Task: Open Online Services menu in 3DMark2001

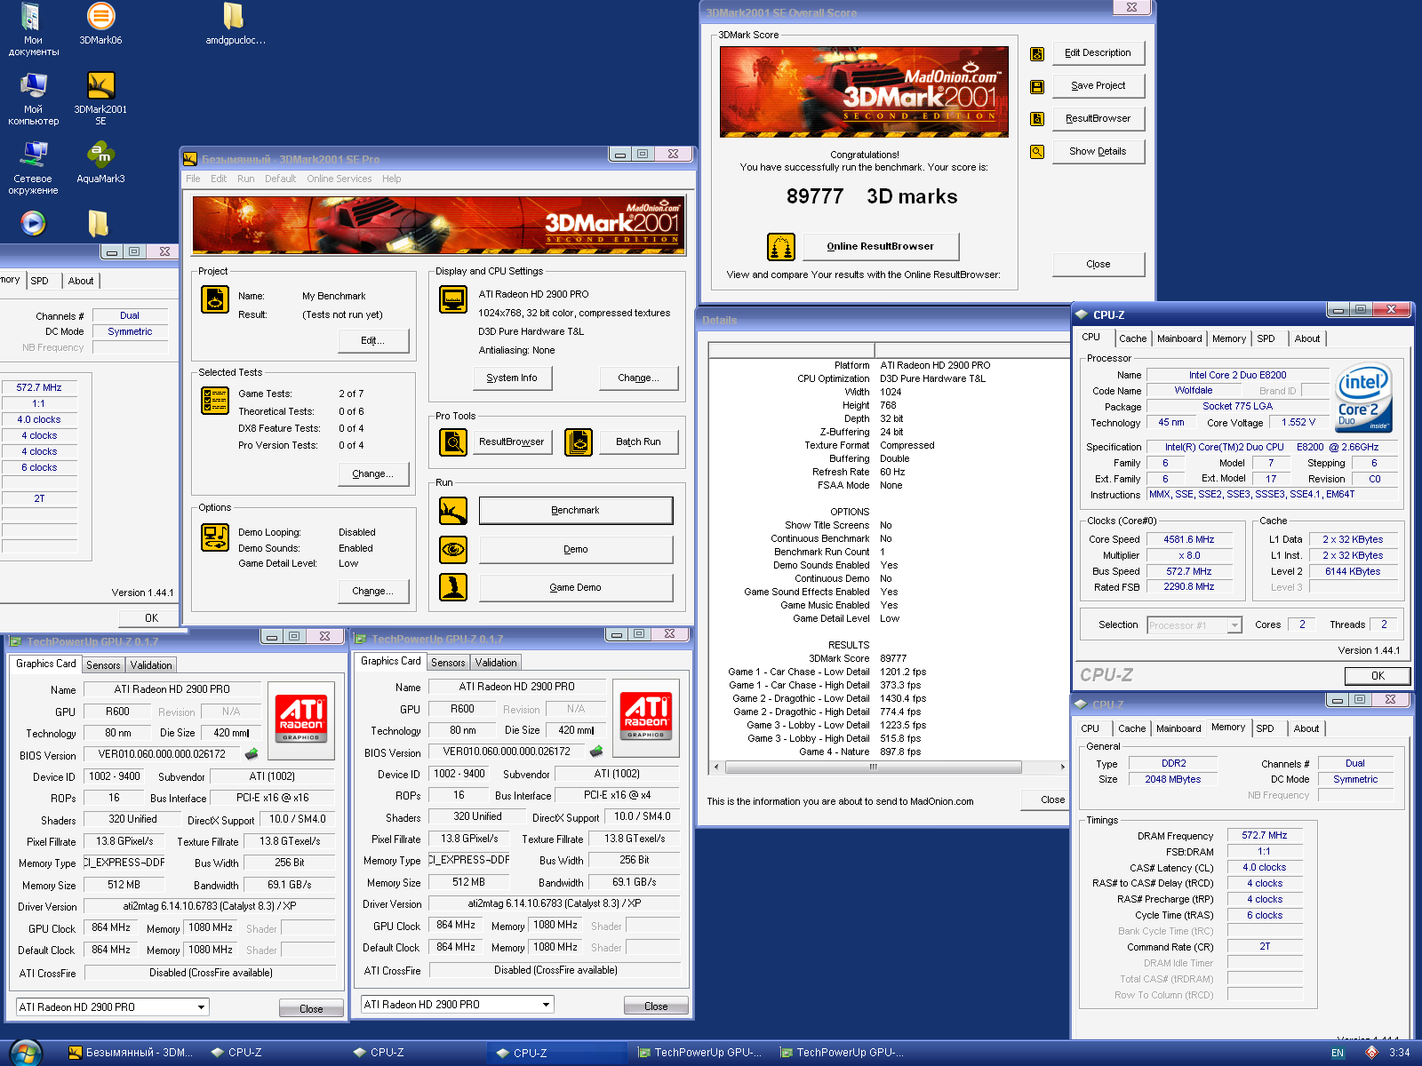Action: click(x=340, y=179)
